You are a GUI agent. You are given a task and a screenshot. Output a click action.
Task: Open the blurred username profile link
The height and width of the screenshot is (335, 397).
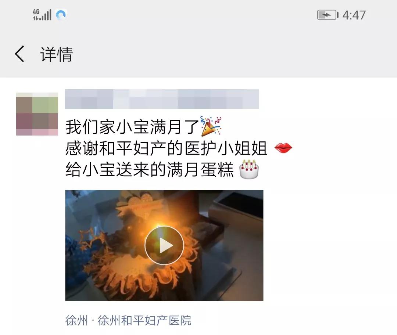(x=161, y=99)
